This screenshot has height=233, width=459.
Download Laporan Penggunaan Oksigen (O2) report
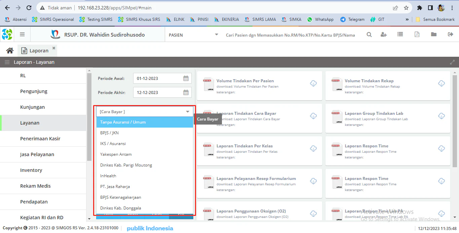(313, 214)
